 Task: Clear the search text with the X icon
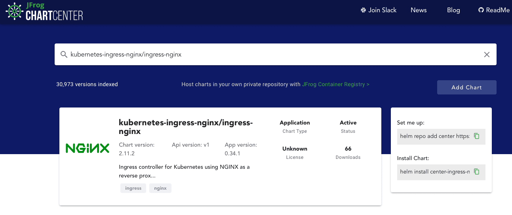point(487,55)
